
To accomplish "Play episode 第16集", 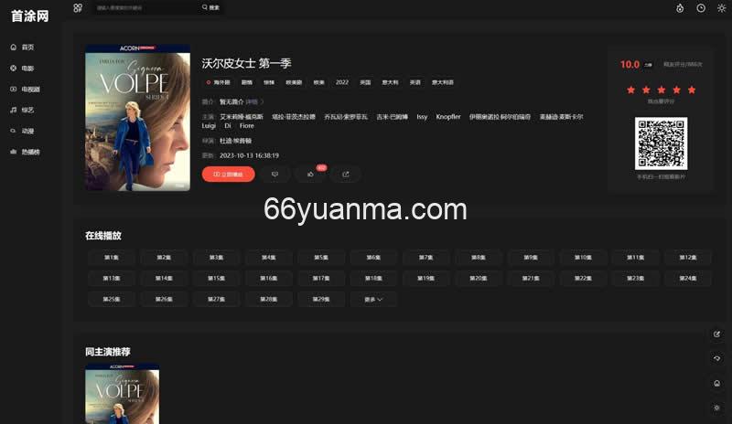I will (268, 279).
